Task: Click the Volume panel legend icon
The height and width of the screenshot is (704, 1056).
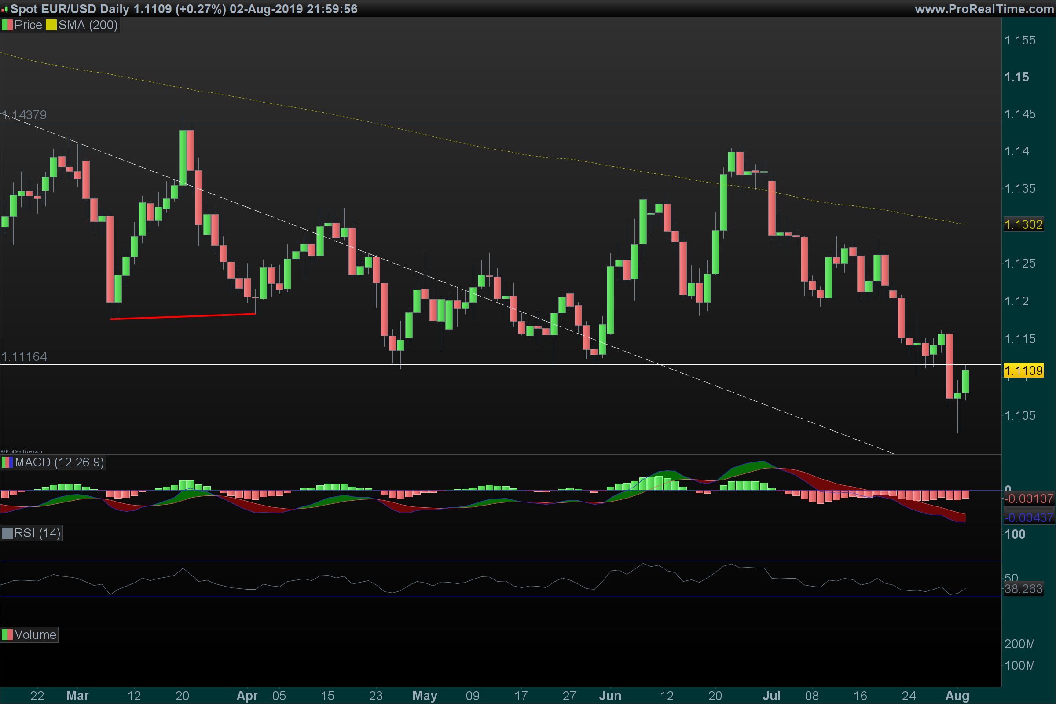Action: coord(7,635)
